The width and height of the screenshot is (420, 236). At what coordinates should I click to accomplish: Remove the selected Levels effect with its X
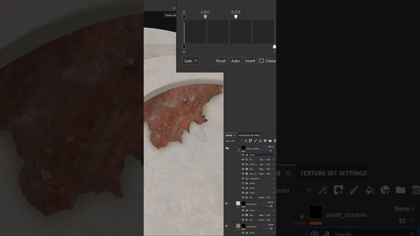[x=274, y=155]
